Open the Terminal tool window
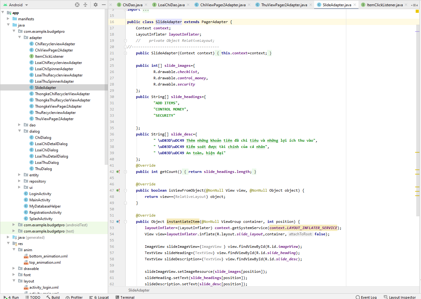 pyautogui.click(x=125, y=297)
